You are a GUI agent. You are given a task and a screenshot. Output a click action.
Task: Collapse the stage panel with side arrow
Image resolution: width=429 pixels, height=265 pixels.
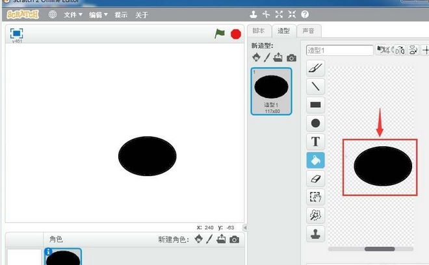(245, 228)
